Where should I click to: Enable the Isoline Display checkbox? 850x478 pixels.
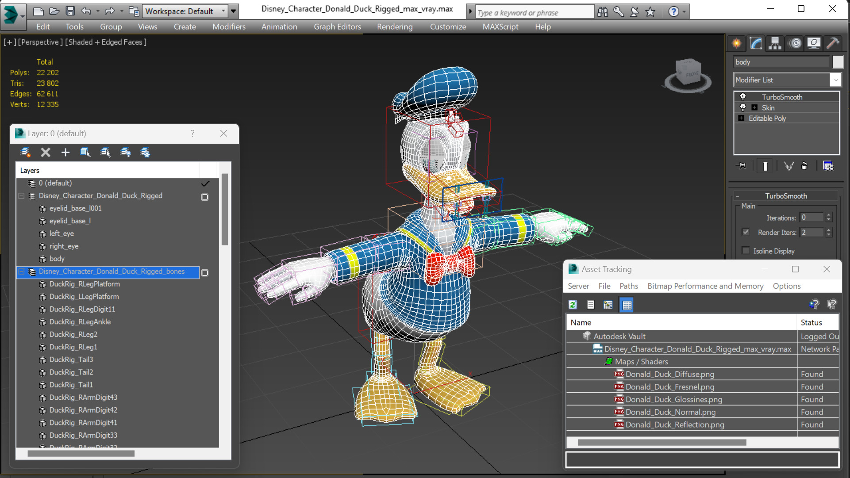tap(746, 251)
